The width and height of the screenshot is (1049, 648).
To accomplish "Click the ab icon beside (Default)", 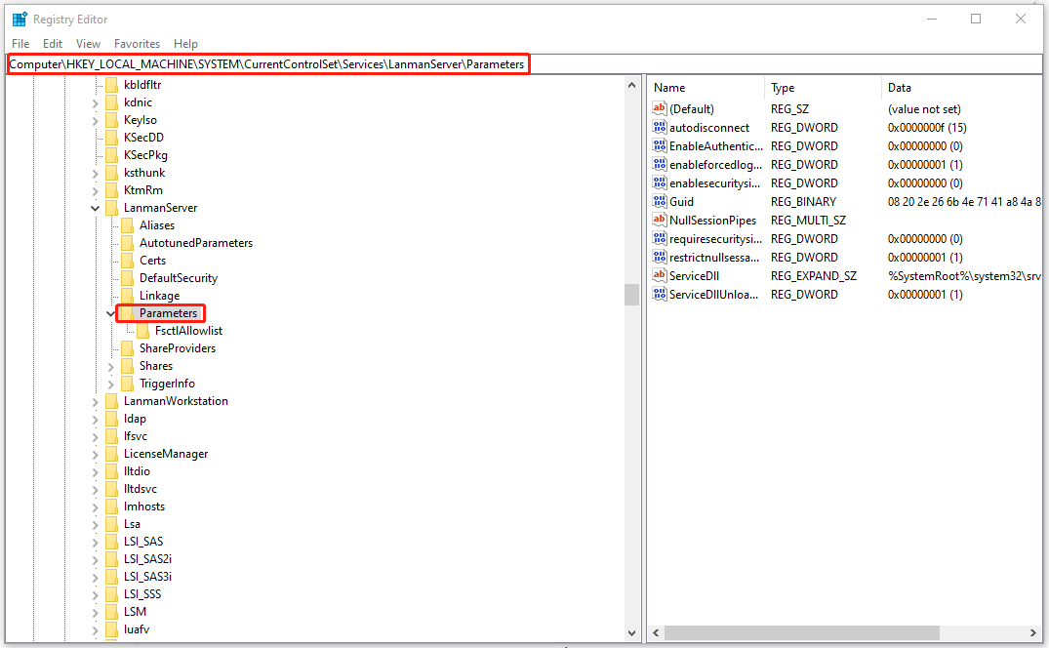I will 660,108.
